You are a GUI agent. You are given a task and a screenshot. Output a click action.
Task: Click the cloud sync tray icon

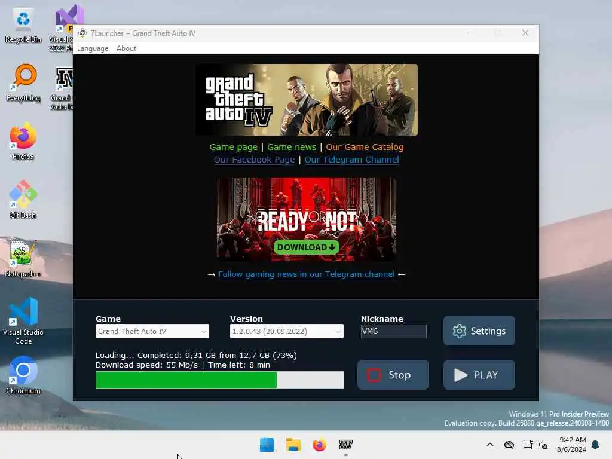click(509, 445)
